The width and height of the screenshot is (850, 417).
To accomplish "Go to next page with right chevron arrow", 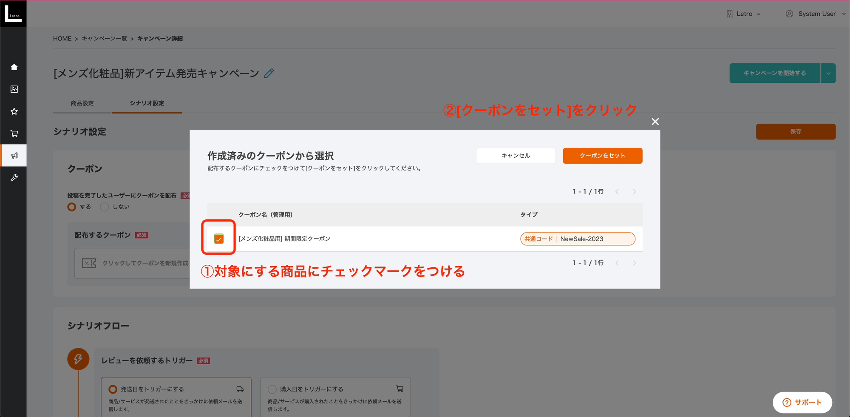I will click(x=635, y=191).
